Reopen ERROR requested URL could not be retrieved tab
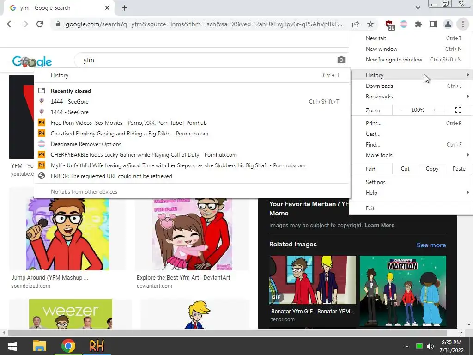The width and height of the screenshot is (473, 355). point(192,176)
